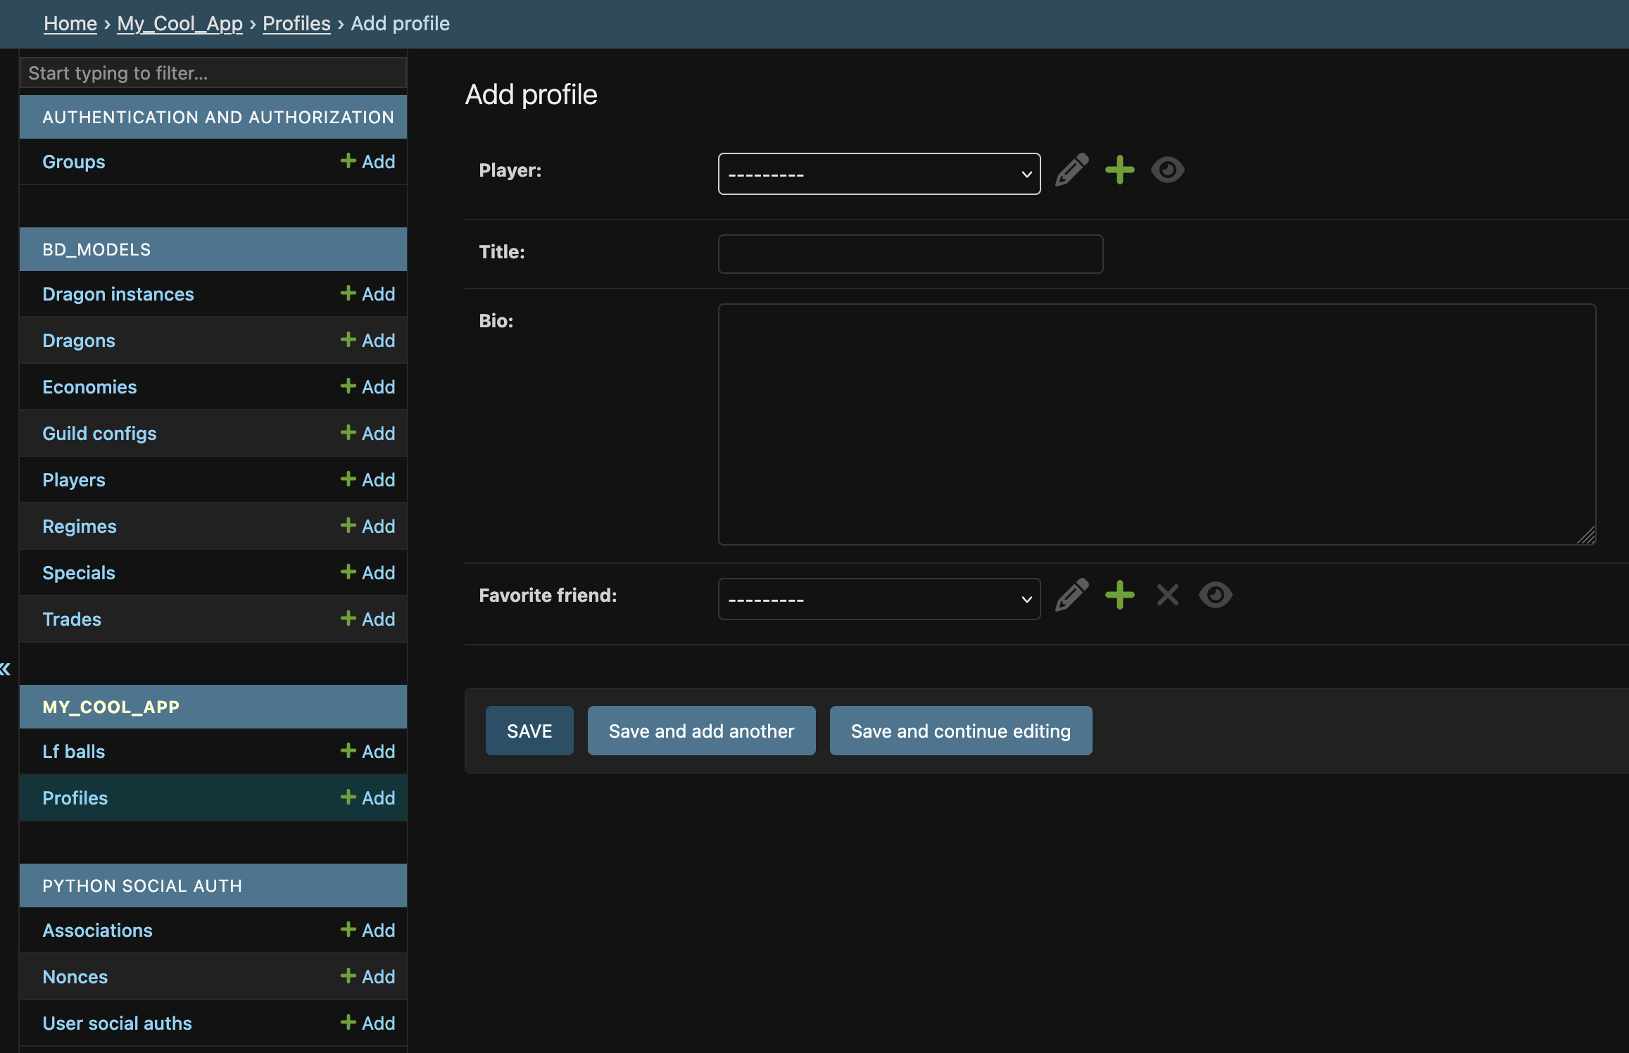Click the plus Add next to Trades
1629x1053 pixels.
click(367, 619)
